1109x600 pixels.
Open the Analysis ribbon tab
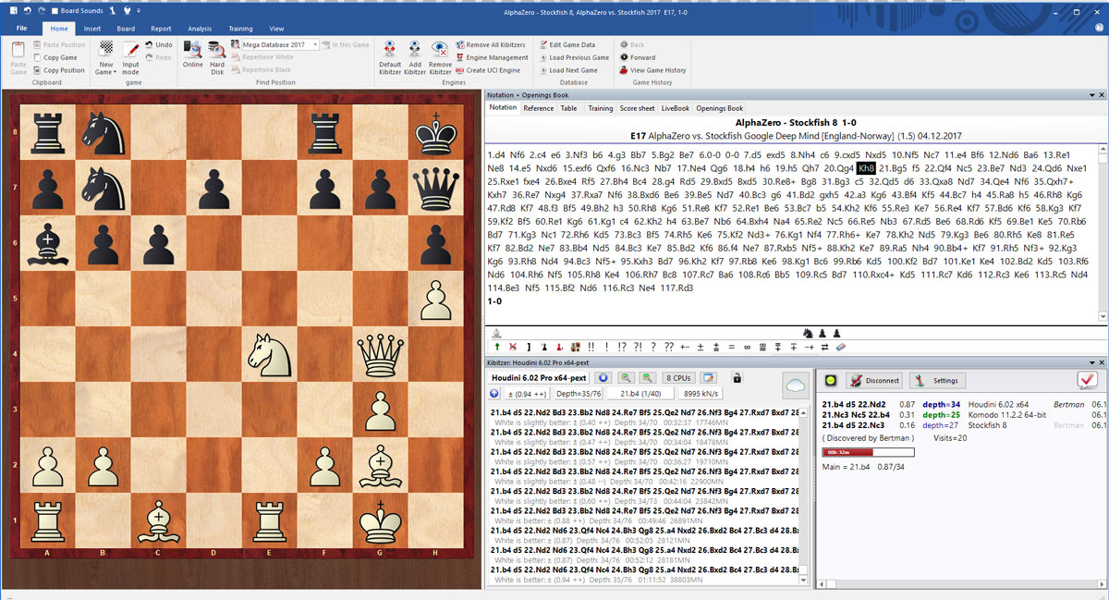pyautogui.click(x=200, y=29)
